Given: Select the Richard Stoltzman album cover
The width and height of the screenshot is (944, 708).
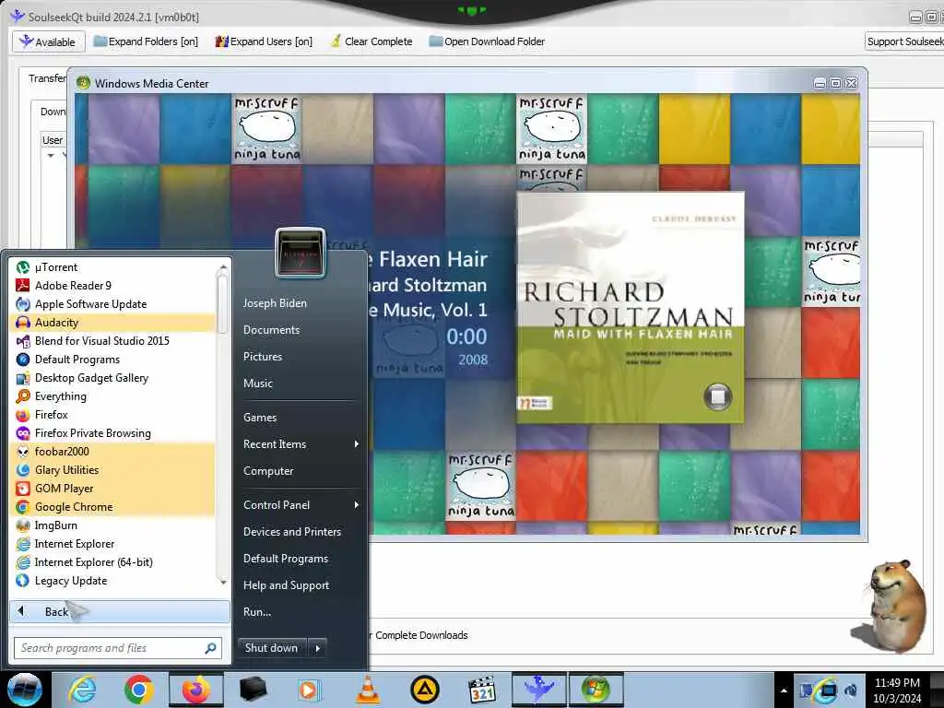Looking at the screenshot, I should point(631,307).
